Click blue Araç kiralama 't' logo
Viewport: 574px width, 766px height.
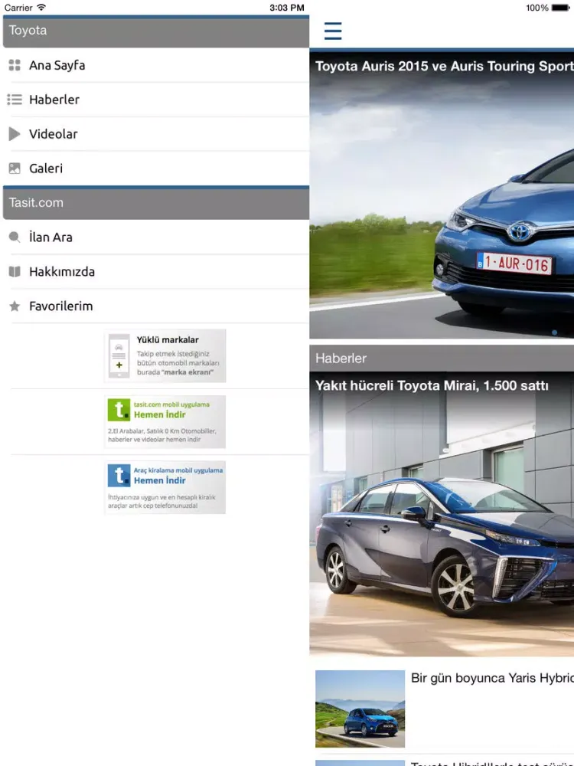pyautogui.click(x=119, y=476)
